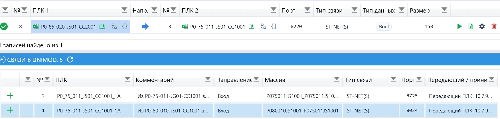Open filter for Массив column
Screen dimensions: 500x119
(337, 80)
